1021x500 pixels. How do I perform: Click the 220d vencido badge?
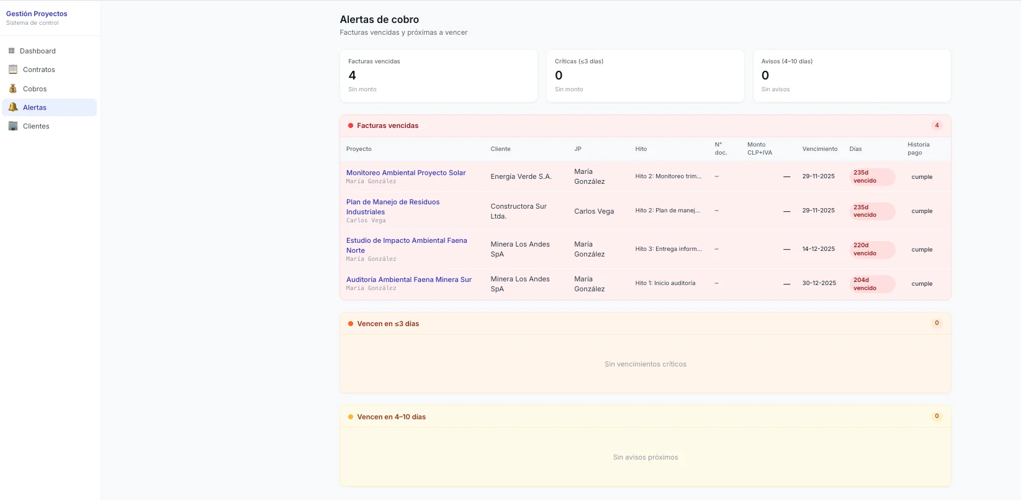[872, 249]
